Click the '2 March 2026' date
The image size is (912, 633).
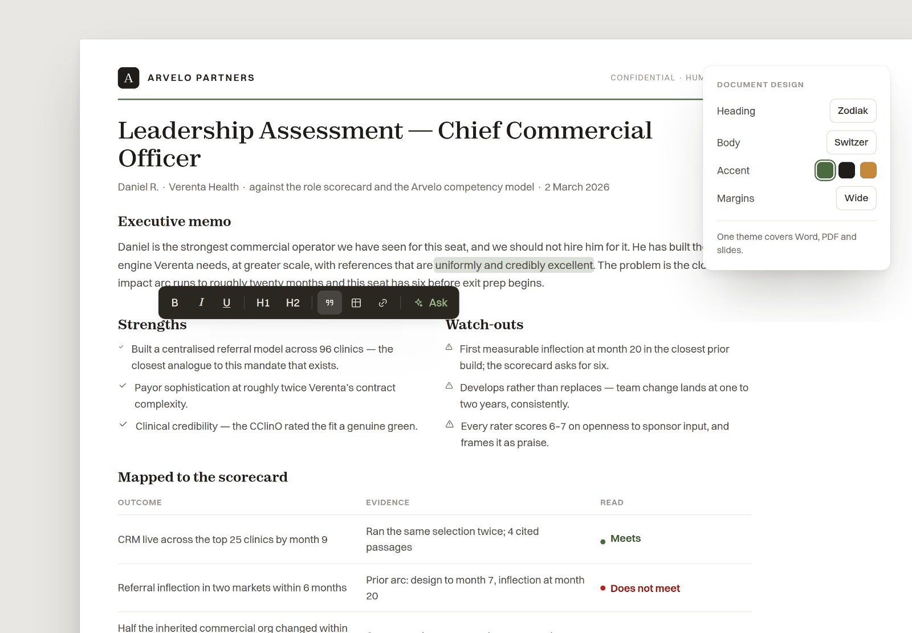tap(577, 187)
